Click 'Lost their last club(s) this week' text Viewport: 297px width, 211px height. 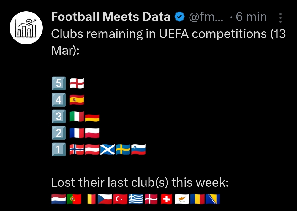click(x=140, y=183)
